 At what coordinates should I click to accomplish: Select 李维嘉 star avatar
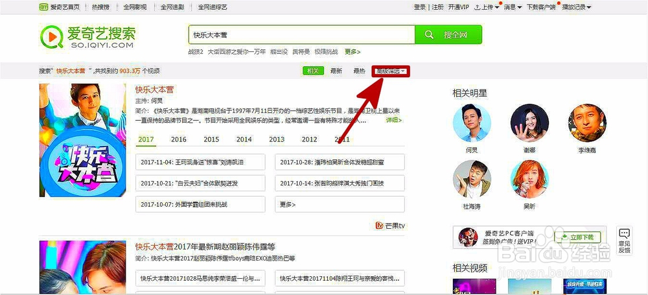587,123
